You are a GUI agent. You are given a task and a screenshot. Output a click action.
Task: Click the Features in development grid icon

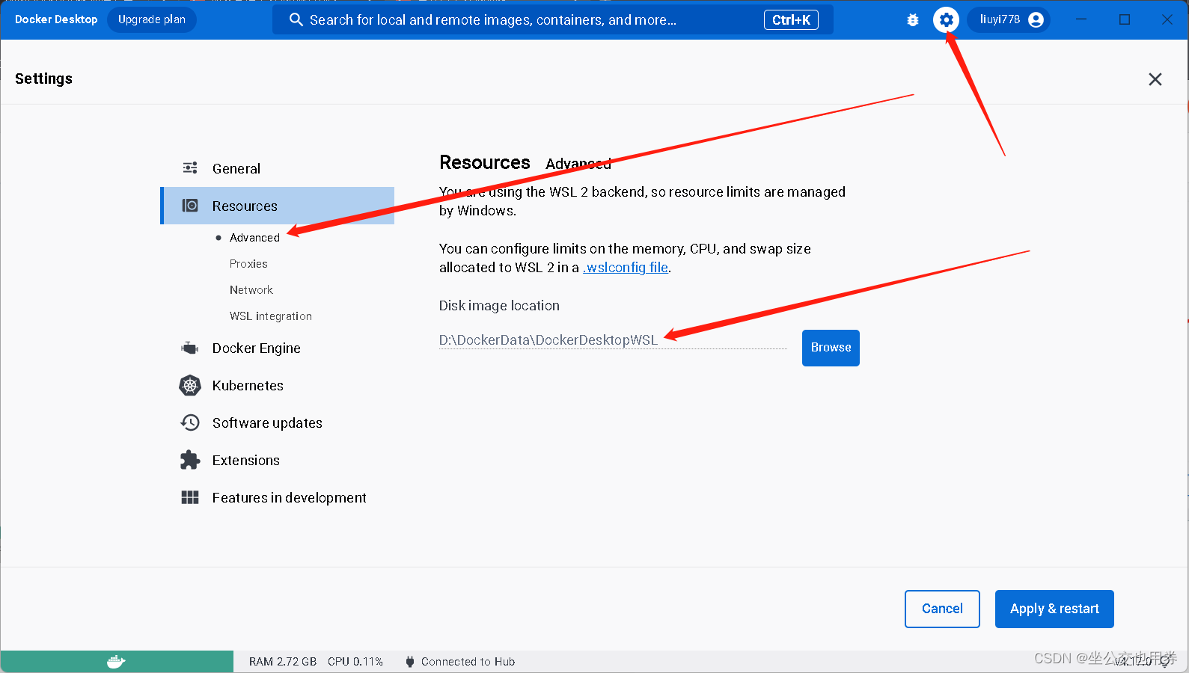(x=190, y=498)
